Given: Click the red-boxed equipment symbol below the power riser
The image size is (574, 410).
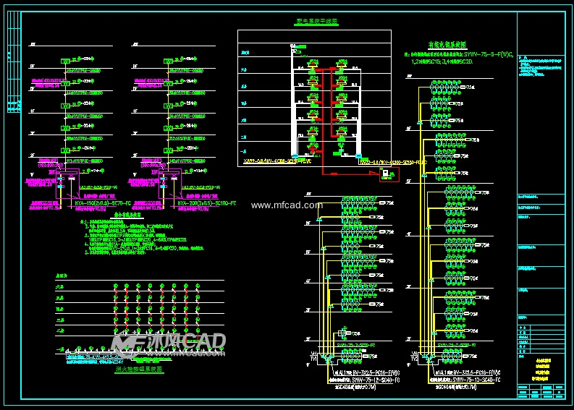Looking at the screenshot, I should pyautogui.click(x=389, y=174).
